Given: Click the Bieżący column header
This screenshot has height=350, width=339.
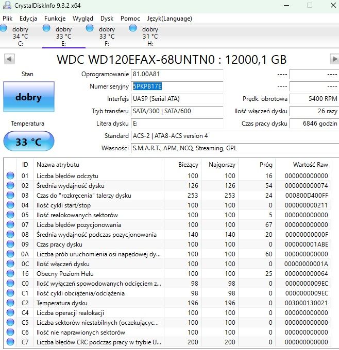Looking at the screenshot, I should (182, 165).
